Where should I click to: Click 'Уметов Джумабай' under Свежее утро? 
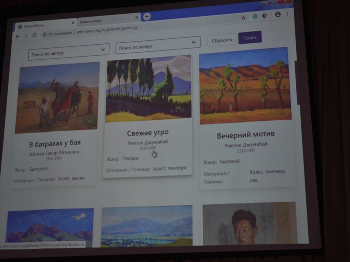[x=148, y=142]
